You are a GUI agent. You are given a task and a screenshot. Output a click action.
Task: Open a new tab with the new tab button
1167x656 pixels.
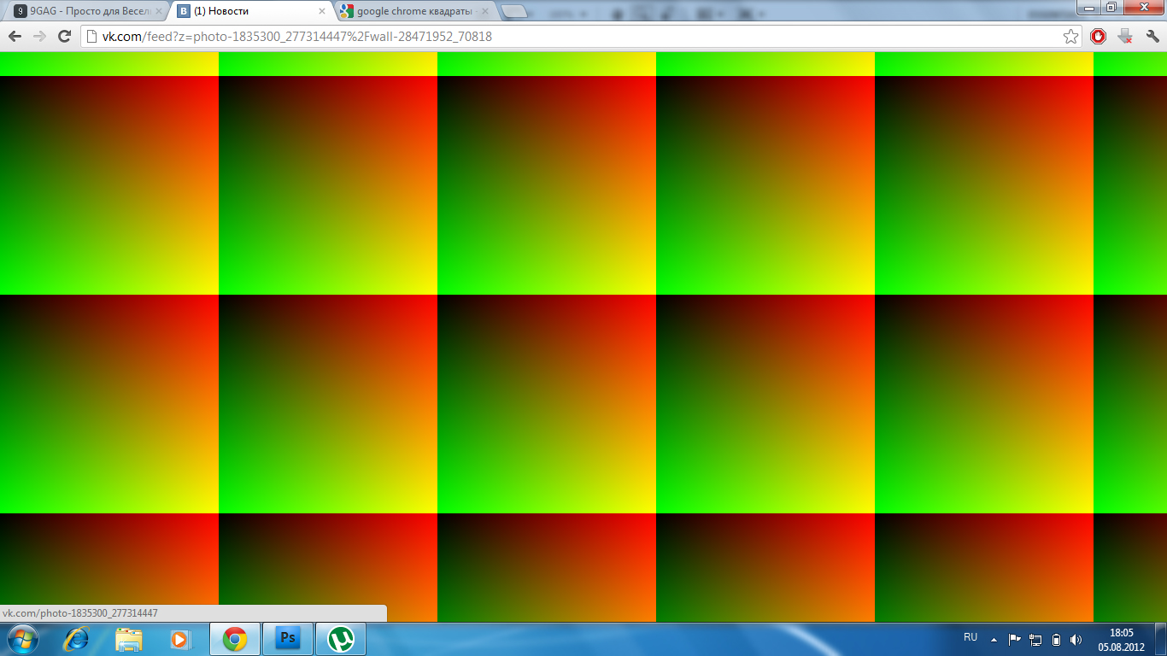pos(513,11)
